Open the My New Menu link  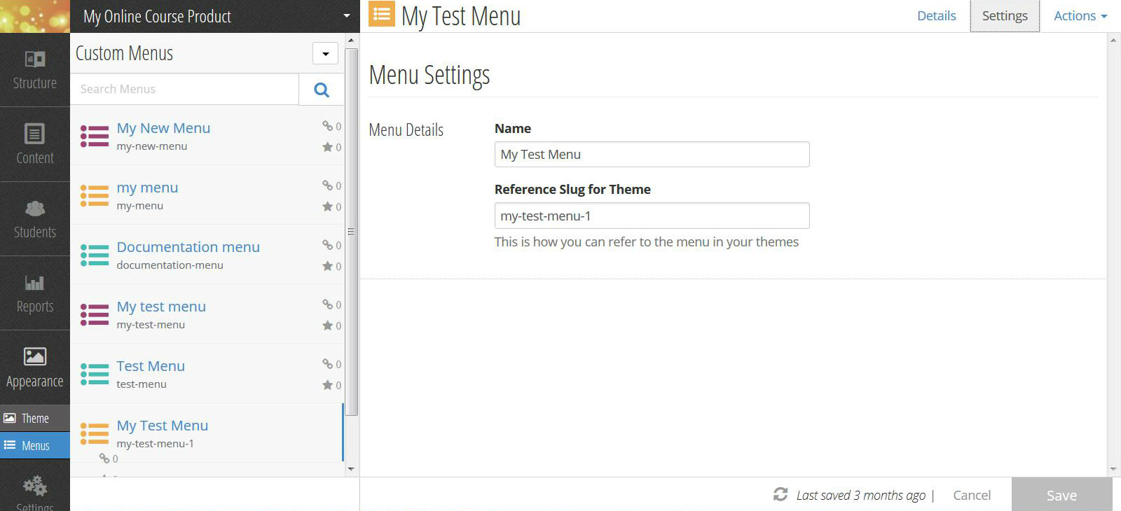pos(163,128)
